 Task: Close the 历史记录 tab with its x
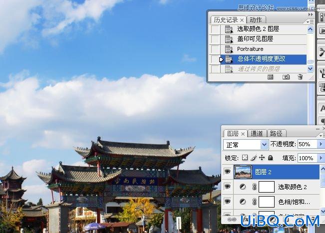(242, 20)
